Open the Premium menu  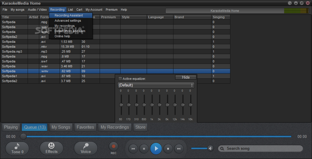112,10
